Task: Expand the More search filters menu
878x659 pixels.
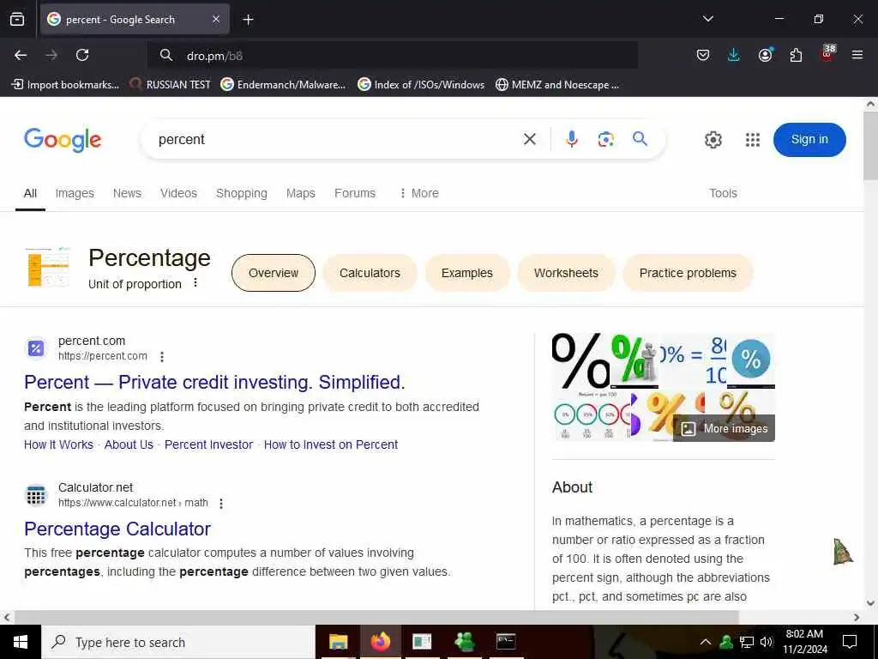Action: [418, 193]
